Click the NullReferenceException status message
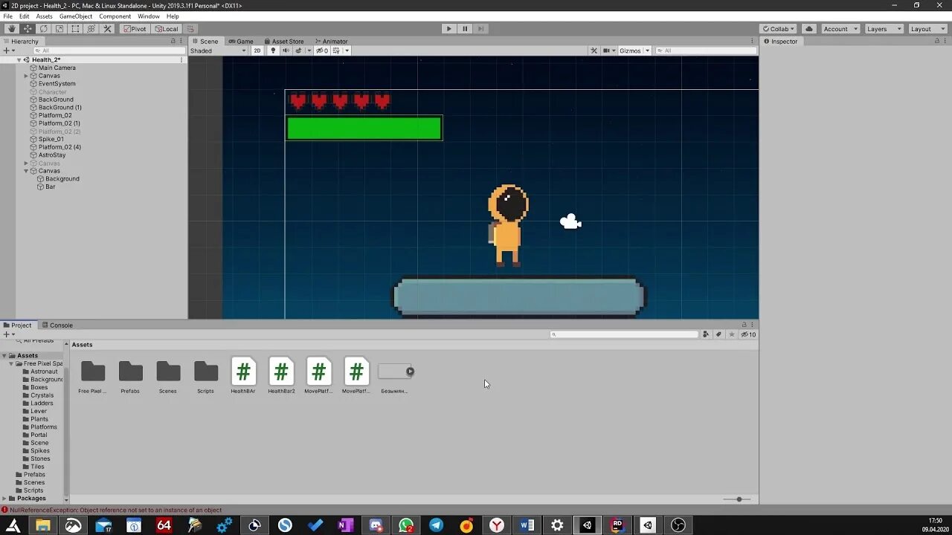This screenshot has width=952, height=535. point(115,510)
